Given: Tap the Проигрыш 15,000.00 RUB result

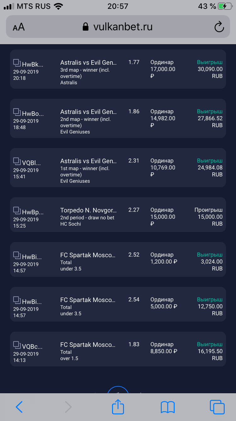Looking at the screenshot, I should (208, 217).
